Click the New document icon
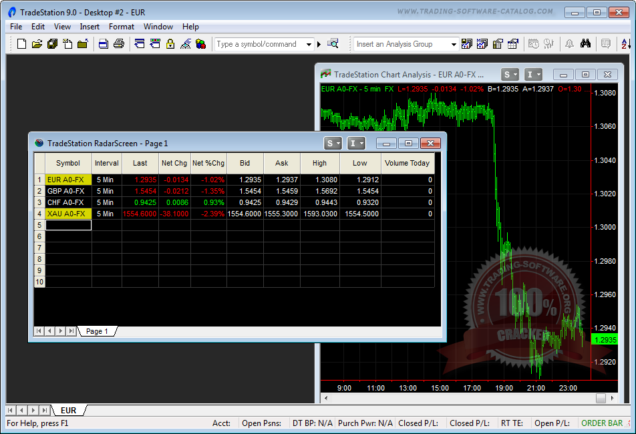This screenshot has height=434, width=636. [21, 44]
